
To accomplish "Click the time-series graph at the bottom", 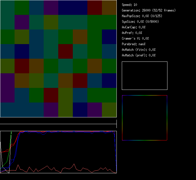I will click(x=58, y=152).
